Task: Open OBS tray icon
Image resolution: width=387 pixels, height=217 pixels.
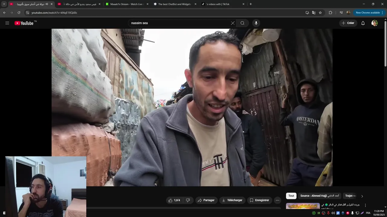Action: [x=323, y=213]
